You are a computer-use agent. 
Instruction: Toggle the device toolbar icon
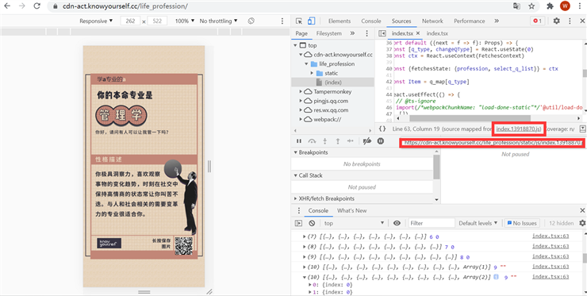coord(311,21)
